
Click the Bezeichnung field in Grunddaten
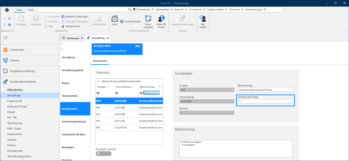pos(265,90)
